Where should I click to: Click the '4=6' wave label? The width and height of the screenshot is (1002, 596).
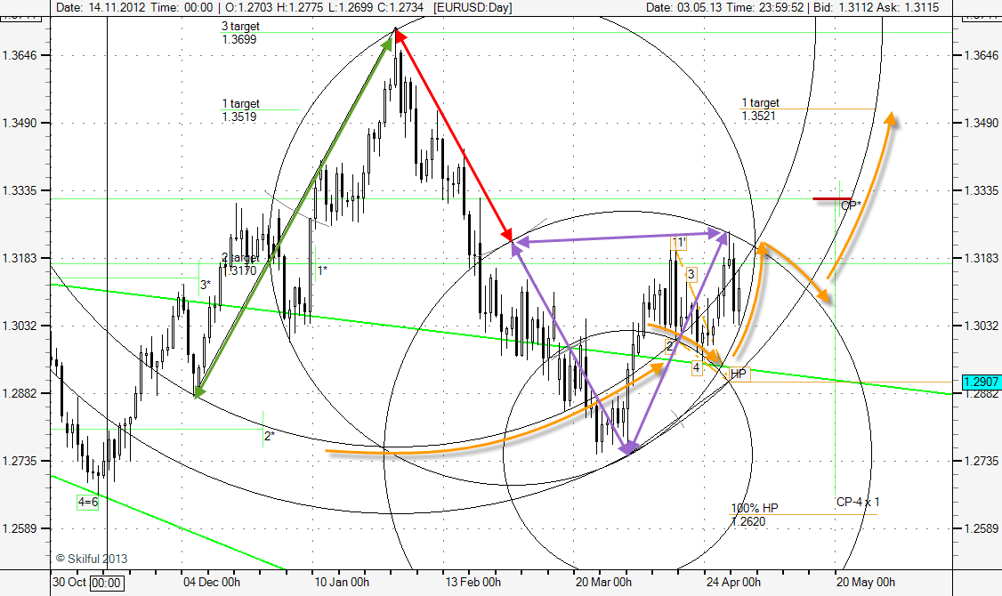tap(87, 503)
